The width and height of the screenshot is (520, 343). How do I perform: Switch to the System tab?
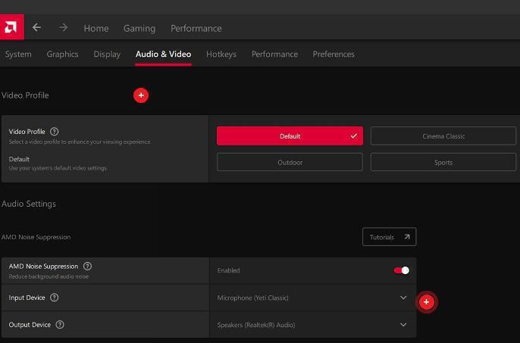click(18, 55)
